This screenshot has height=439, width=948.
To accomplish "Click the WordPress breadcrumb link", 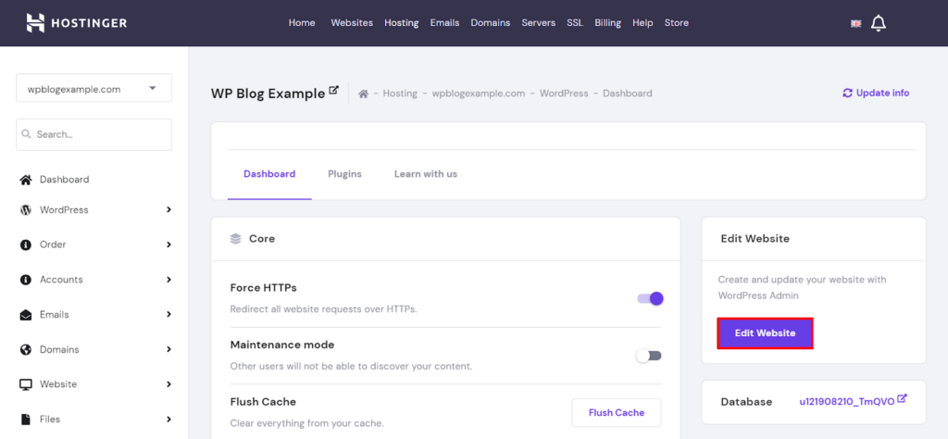I will 564,94.
